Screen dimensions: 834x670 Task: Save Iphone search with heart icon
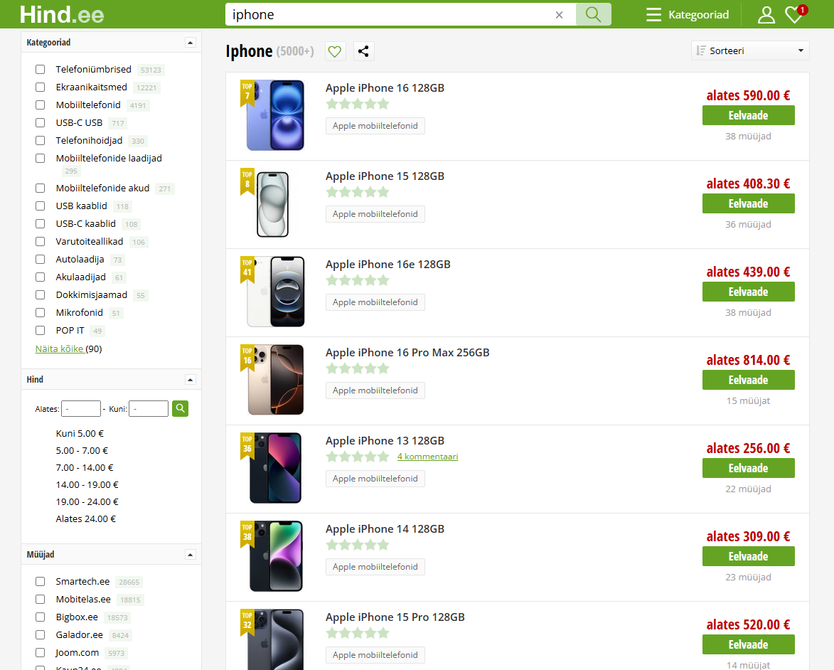335,51
